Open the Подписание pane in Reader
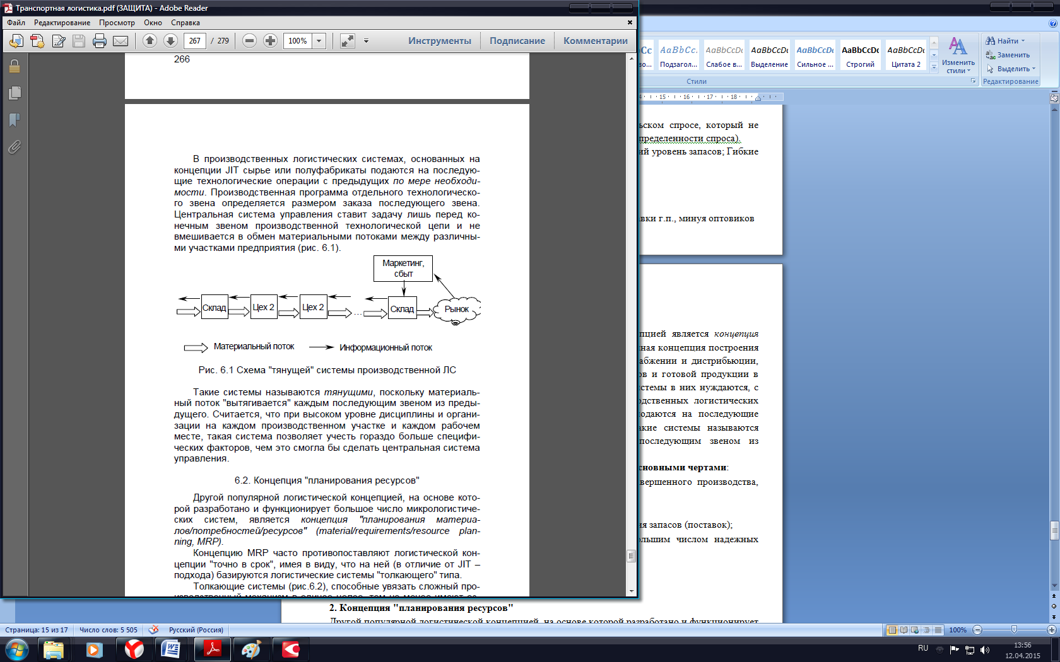 pyautogui.click(x=517, y=41)
